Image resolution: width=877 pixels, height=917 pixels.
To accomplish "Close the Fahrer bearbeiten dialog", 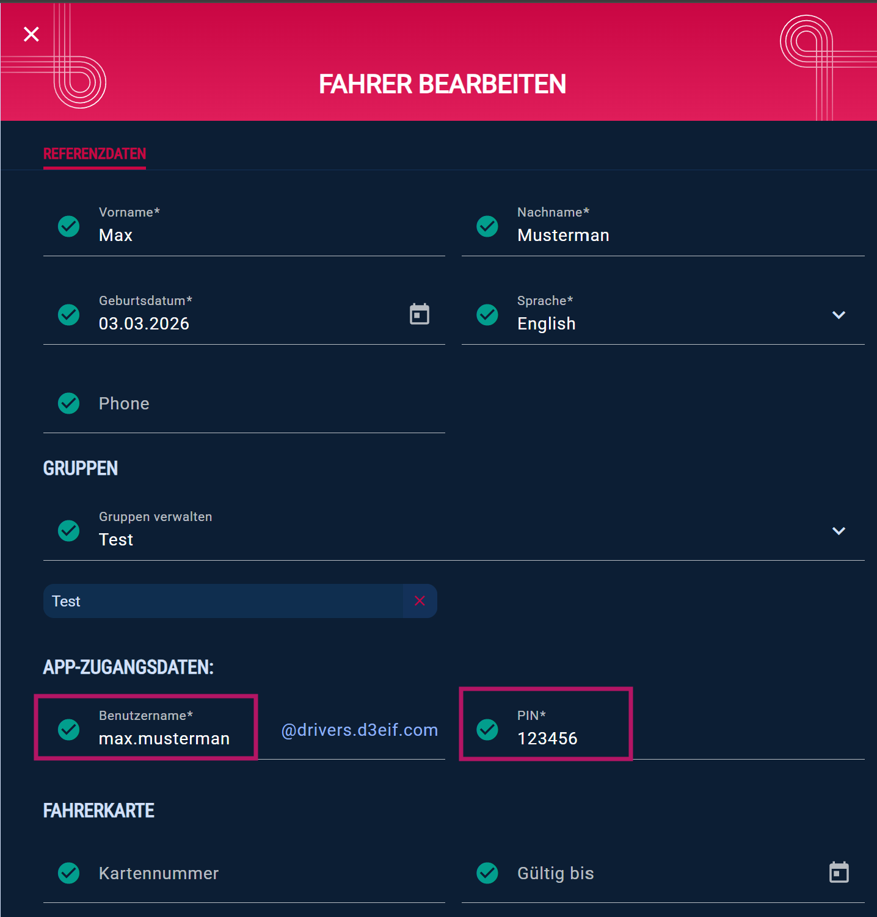I will (31, 34).
